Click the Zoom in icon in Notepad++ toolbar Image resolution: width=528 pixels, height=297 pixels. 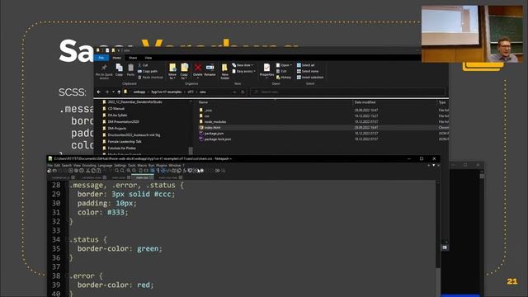point(129,171)
